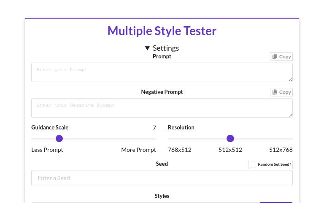
Task: Select the 768x512 resolution label
Action: coord(180,150)
